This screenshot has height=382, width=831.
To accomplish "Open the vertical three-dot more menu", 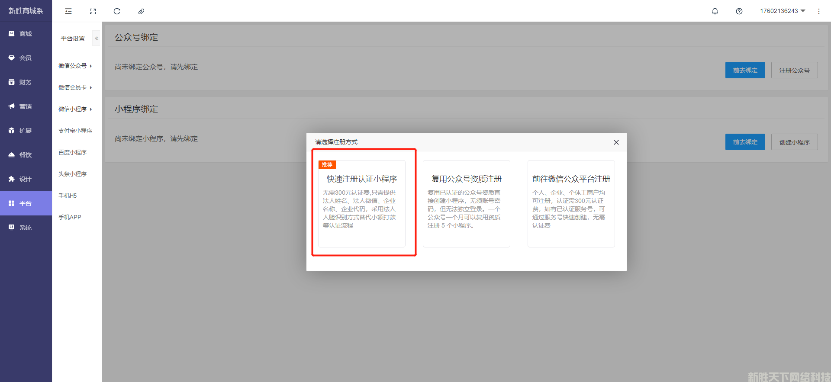I will pos(818,11).
